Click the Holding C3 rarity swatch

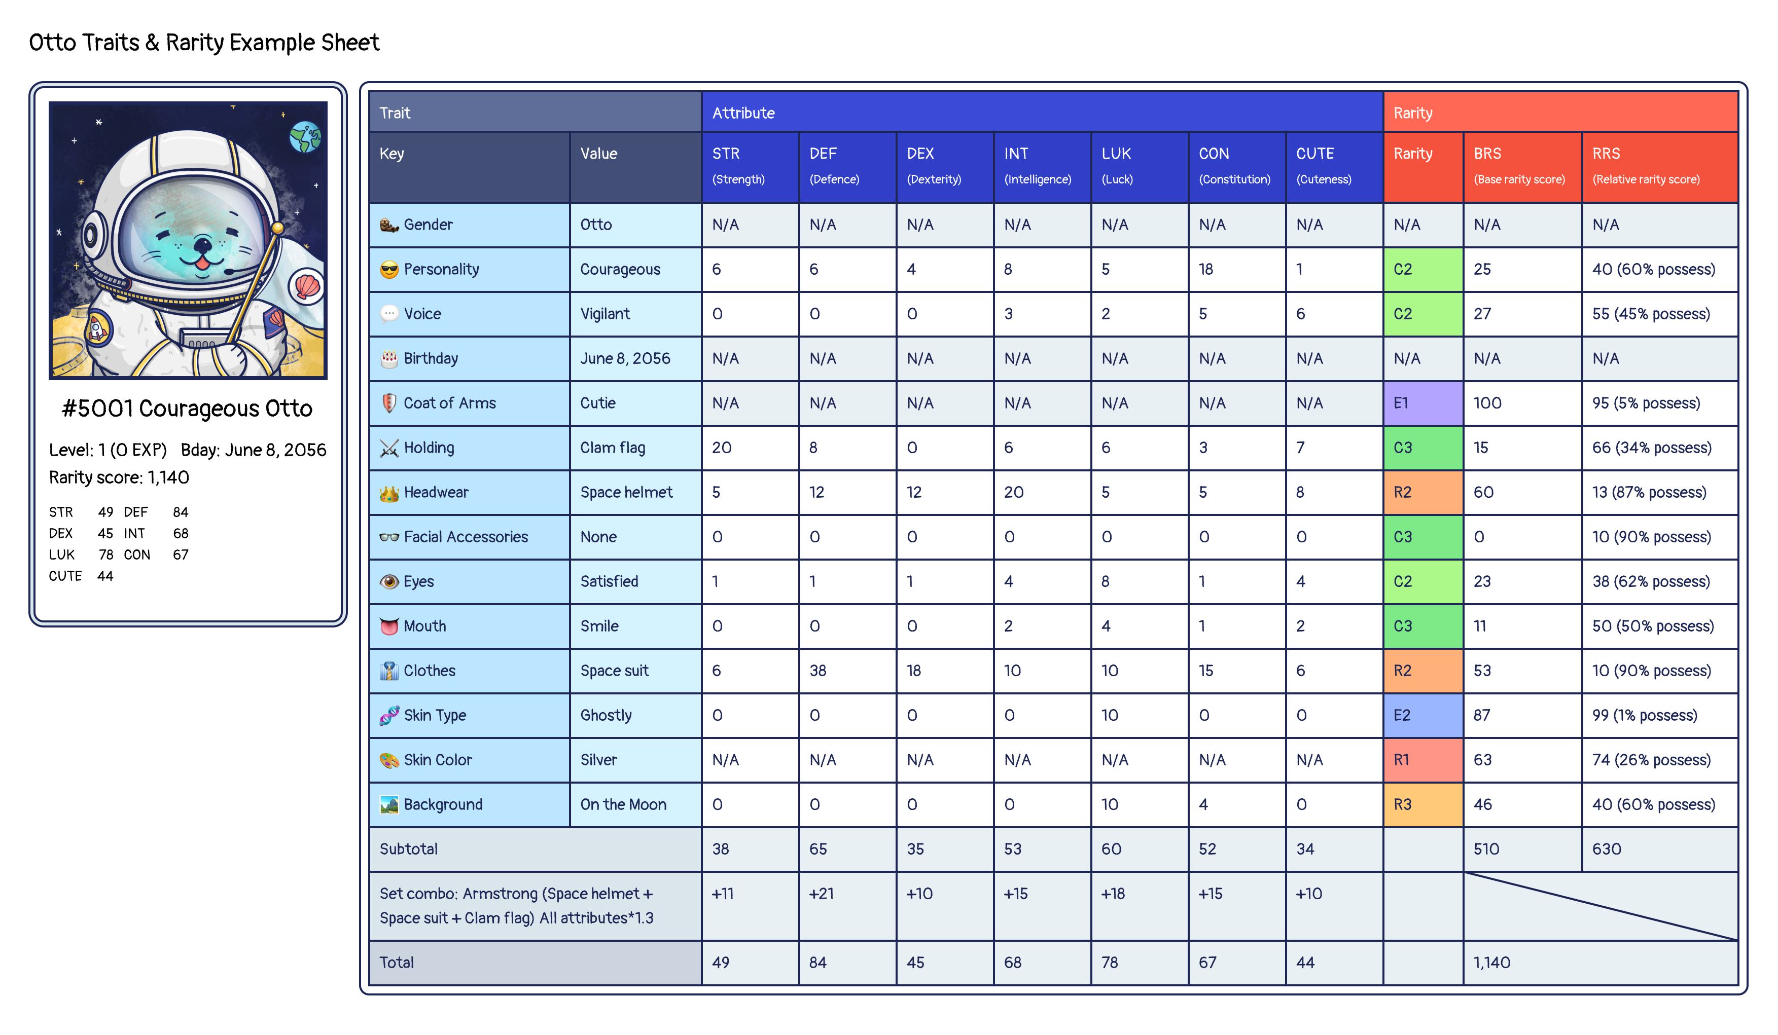tap(1423, 448)
